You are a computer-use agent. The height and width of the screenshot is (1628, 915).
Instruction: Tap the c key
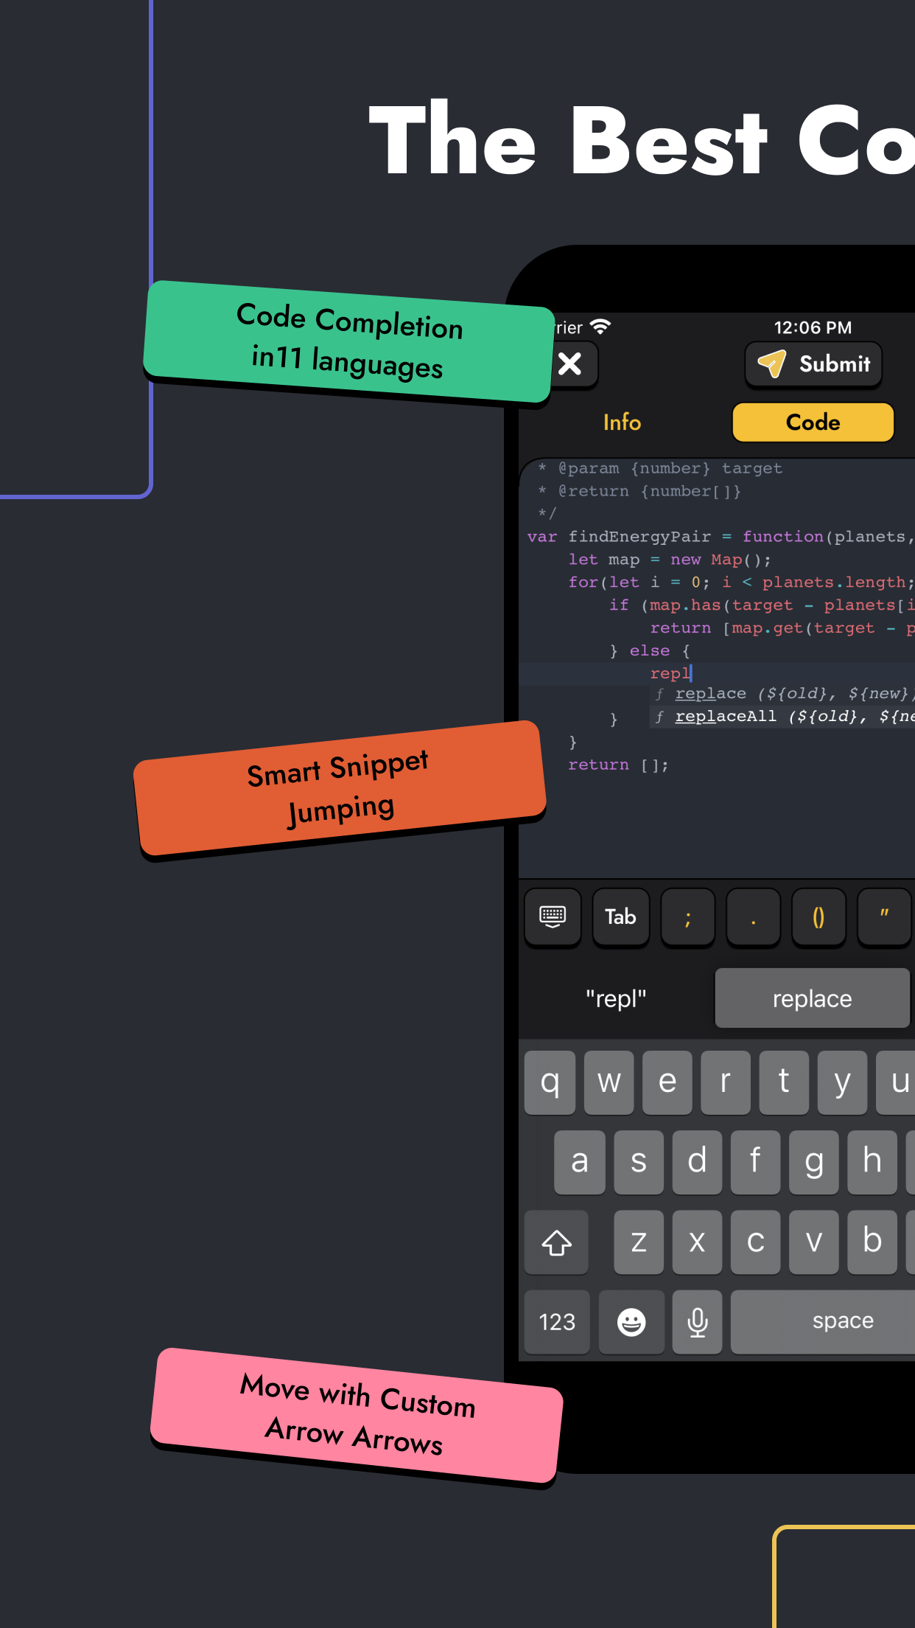[x=755, y=1242]
